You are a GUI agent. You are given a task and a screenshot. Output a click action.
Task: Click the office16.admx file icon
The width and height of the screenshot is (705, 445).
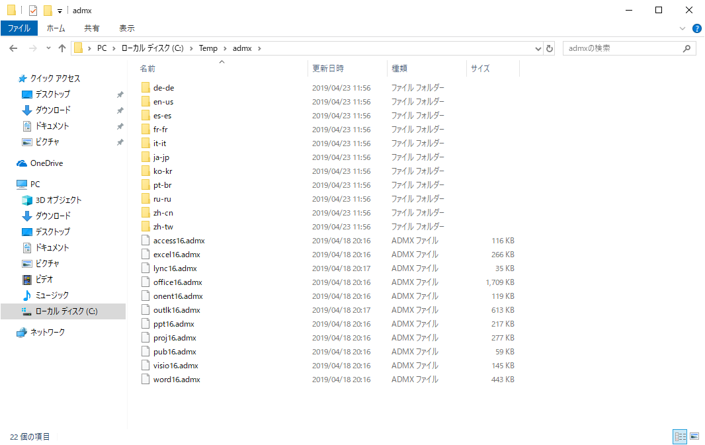145,282
